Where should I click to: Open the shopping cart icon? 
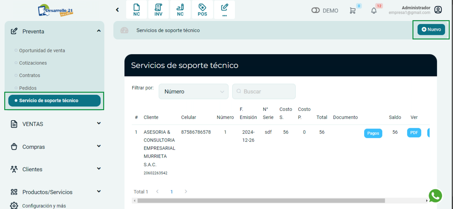click(x=353, y=11)
